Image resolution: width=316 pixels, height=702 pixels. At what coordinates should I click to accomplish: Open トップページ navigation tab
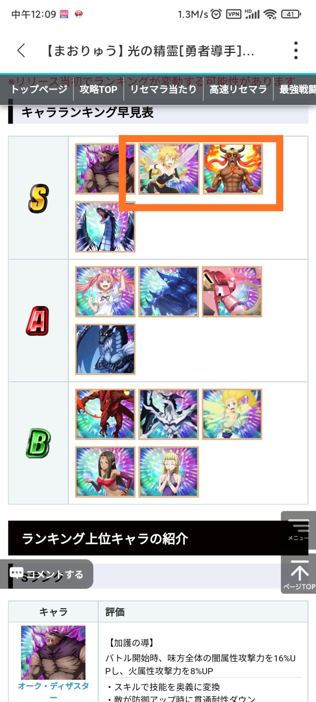point(39,90)
